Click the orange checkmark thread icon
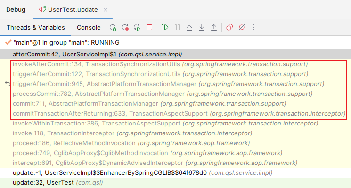 pyautogui.click(x=8, y=42)
